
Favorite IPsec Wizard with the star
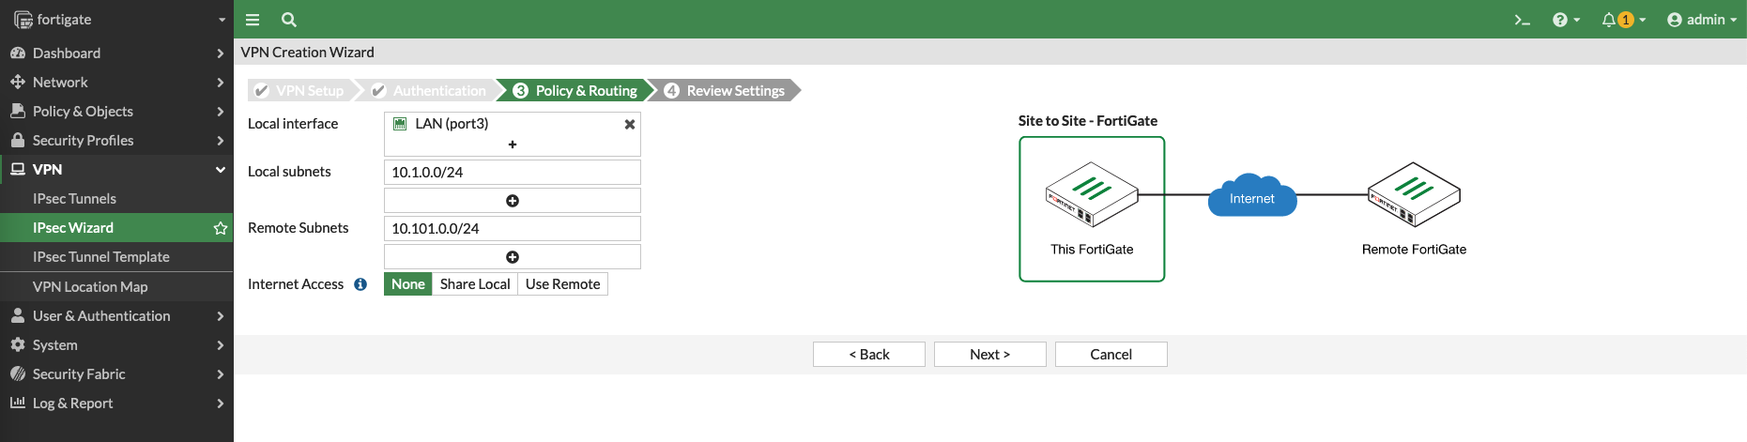pos(221,228)
